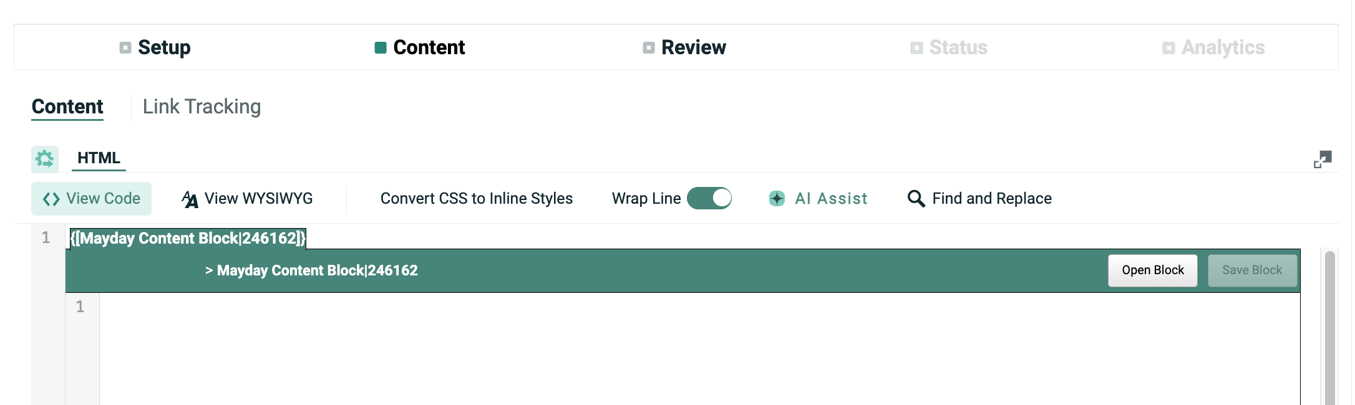1355x405 pixels.
Task: Toggle the Wrap Line switch off
Action: (709, 199)
